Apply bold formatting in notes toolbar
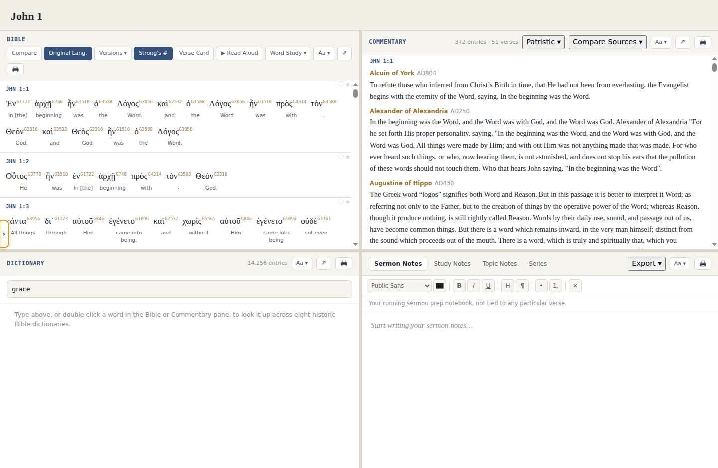The height and width of the screenshot is (468, 718). (x=459, y=286)
